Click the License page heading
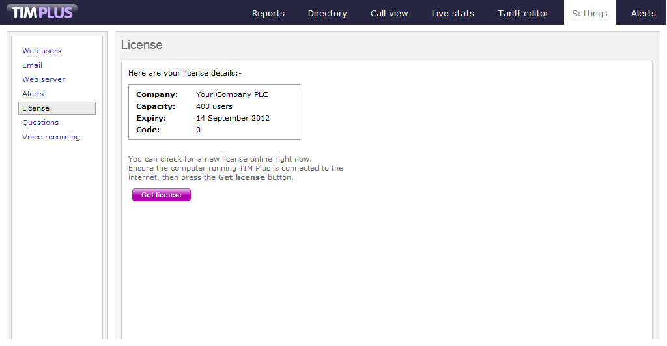Viewport: 667px width, 346px height. pos(141,45)
